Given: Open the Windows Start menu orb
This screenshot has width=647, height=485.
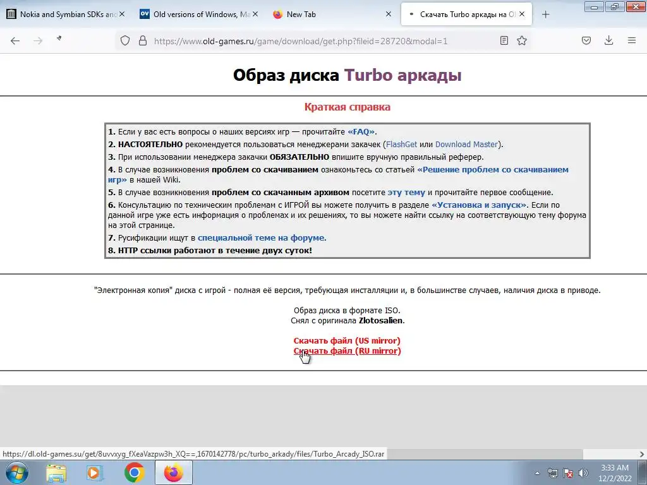Looking at the screenshot, I should point(17,472).
